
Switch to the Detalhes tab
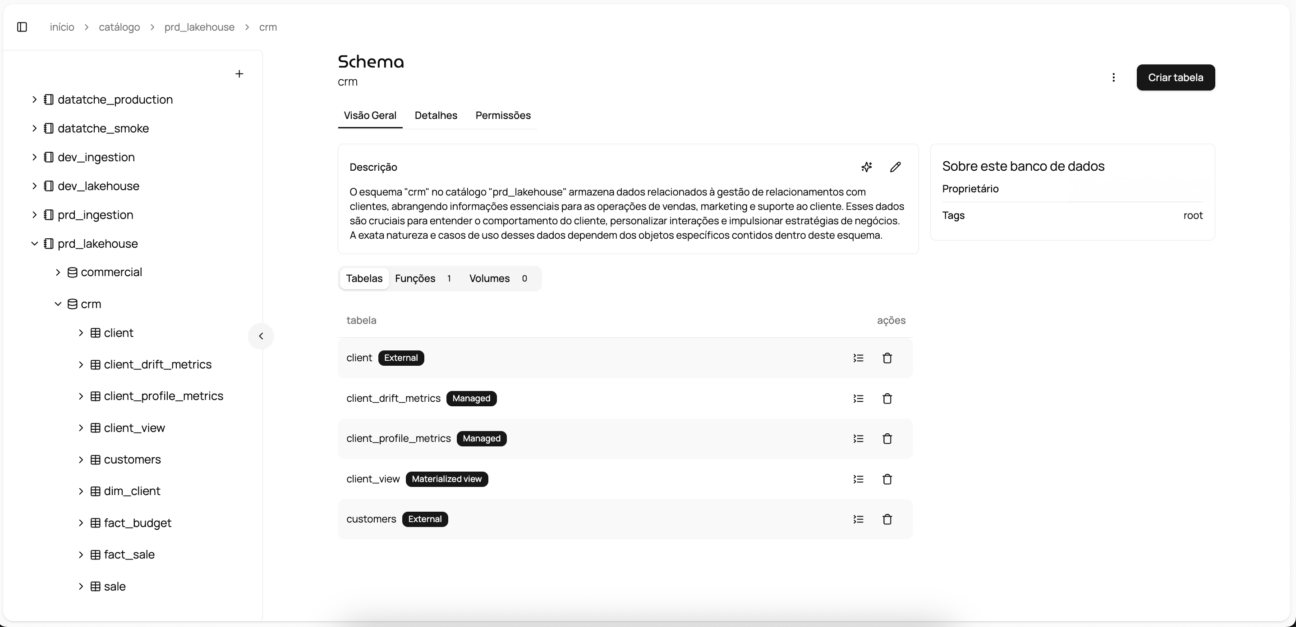pos(436,115)
